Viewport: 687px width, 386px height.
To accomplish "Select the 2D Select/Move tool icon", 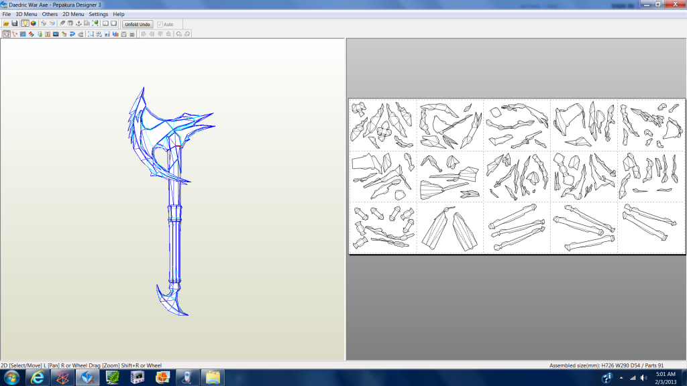I will [x=7, y=34].
